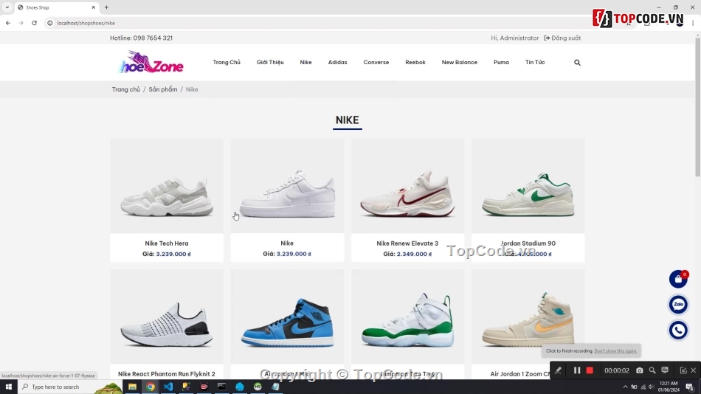Screen dimensions: 701x394
Task: Pause the screen recording
Action: point(577,370)
